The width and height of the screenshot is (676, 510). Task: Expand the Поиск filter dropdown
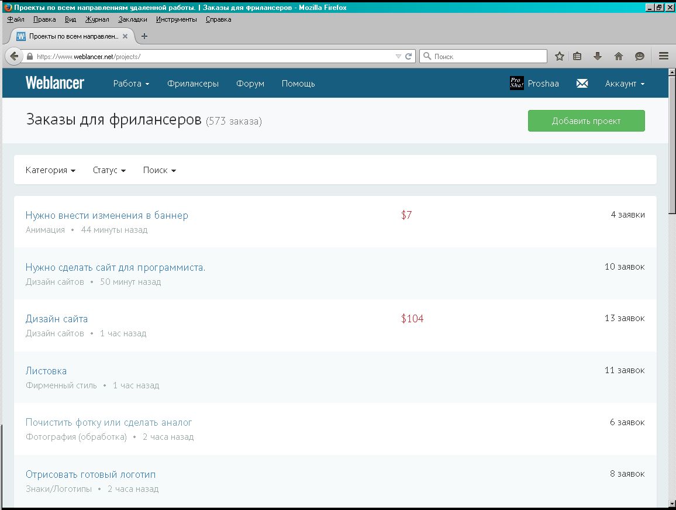160,170
